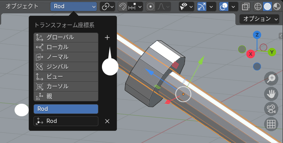Open snapping options dropdown
Image resolution: width=283 pixels, height=143 pixels.
click(x=135, y=7)
